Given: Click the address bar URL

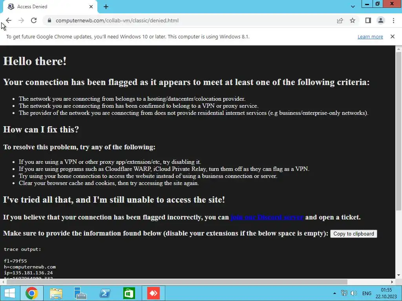Looking at the screenshot, I should coord(117,20).
